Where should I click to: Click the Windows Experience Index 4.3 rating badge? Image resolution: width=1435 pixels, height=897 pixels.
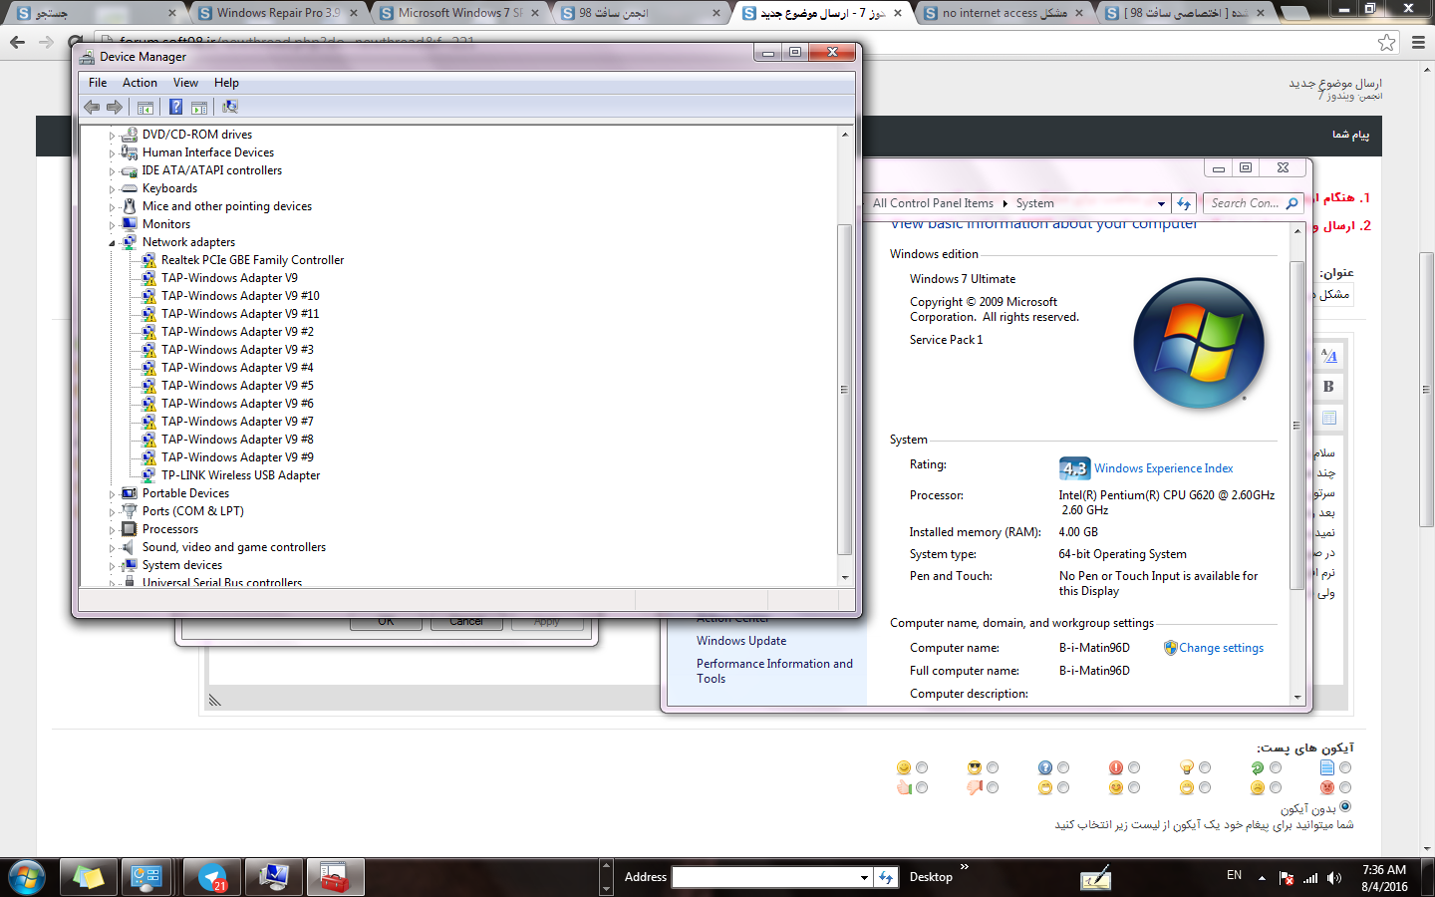[1073, 468]
